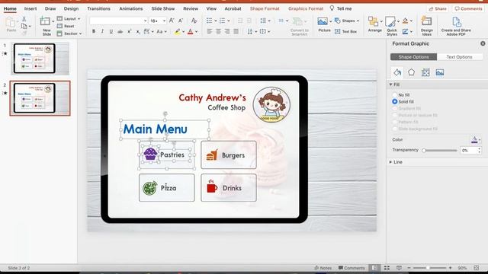Increase font size

point(172,21)
